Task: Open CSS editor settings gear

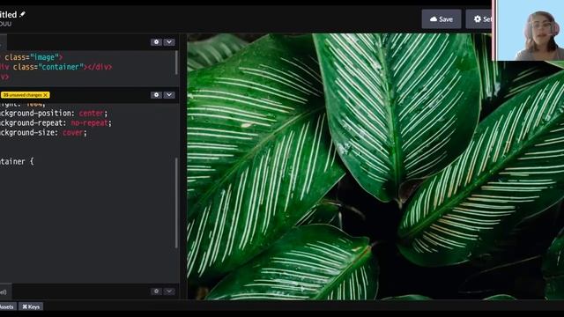Action: (x=156, y=95)
